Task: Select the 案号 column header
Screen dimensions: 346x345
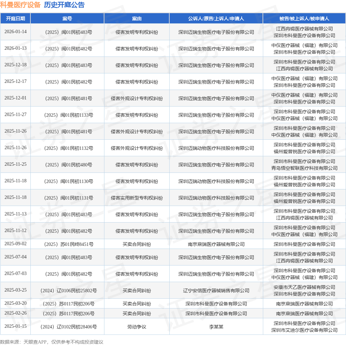Action: tap(67, 19)
